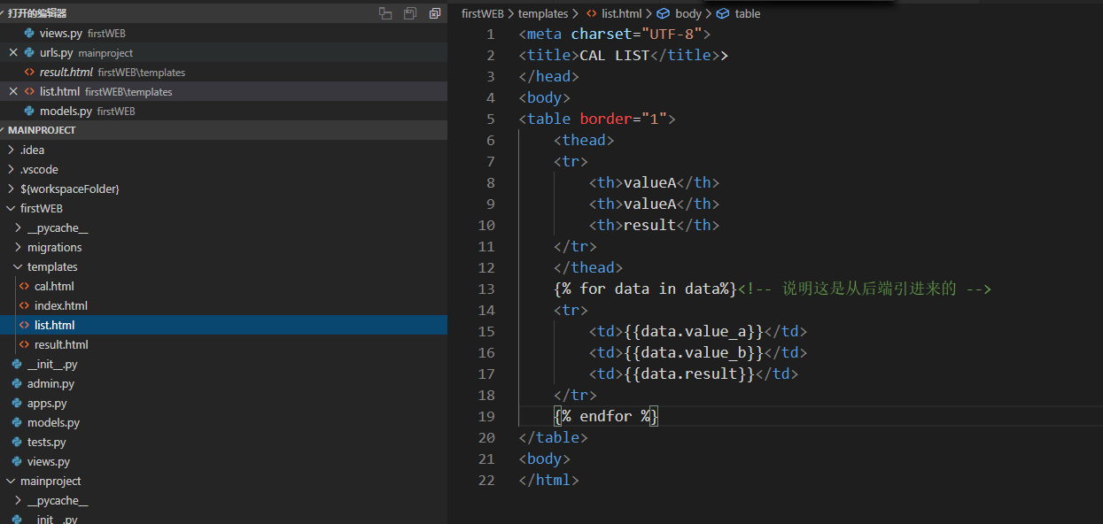
Task: Open views.py in the firstWEB tree
Action: (x=223, y=461)
